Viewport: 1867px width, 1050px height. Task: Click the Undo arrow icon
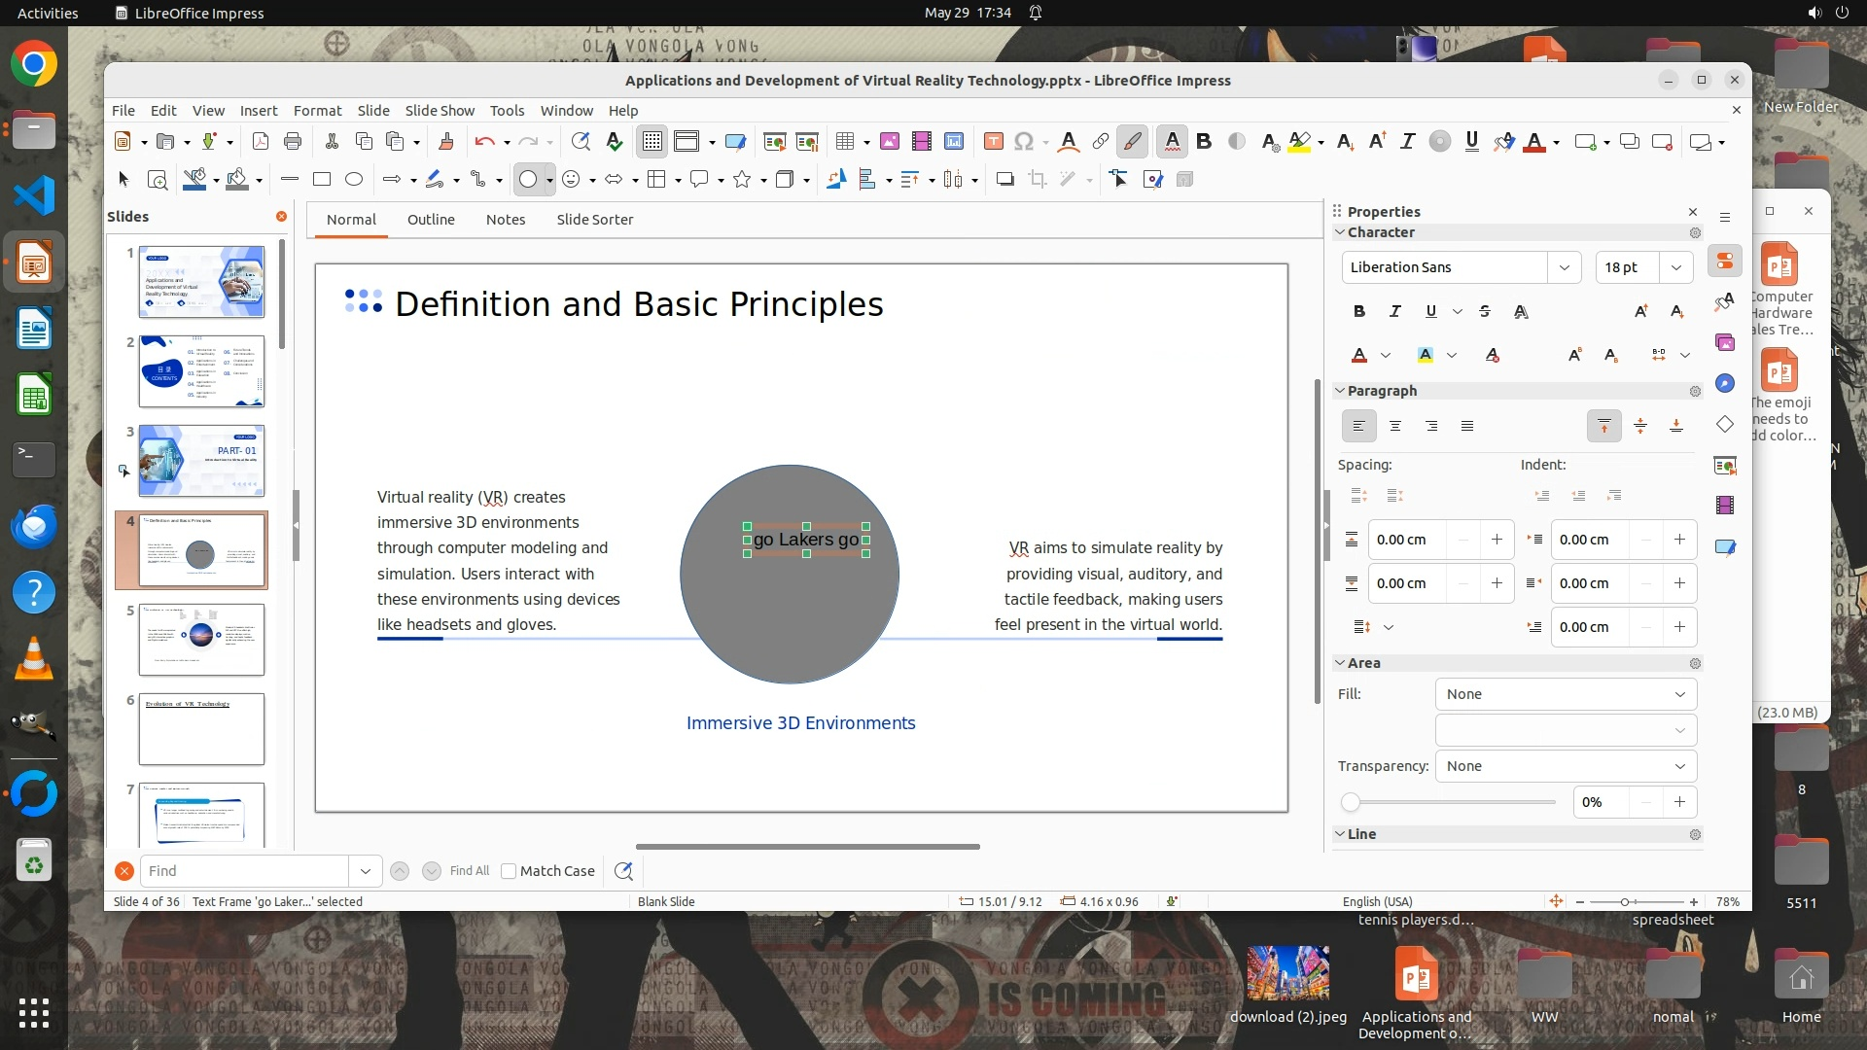(x=483, y=142)
